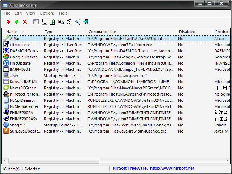Open the Help menu
232x174 pixels.
coord(63,13)
